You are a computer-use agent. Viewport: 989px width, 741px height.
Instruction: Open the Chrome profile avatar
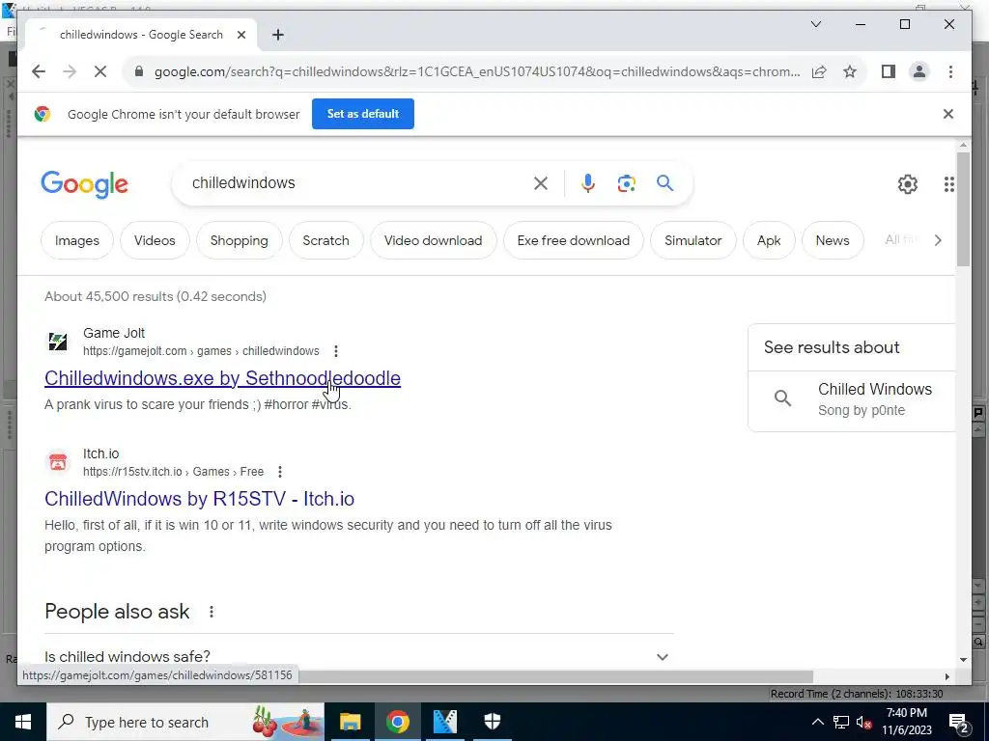click(919, 71)
